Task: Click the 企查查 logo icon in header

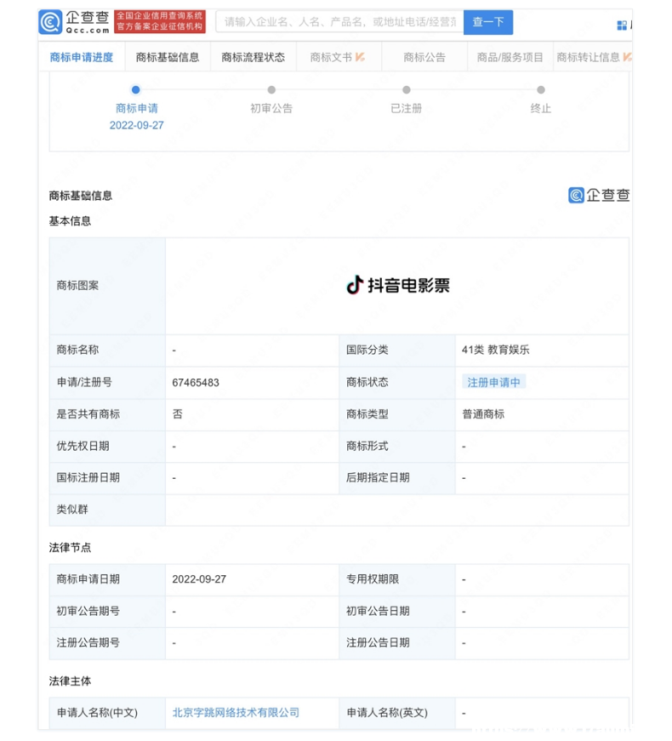Action: (50, 22)
